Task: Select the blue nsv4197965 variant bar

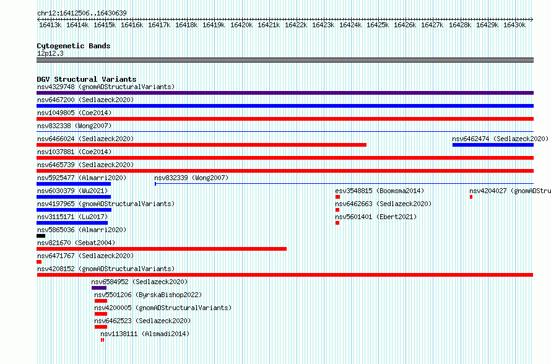Action: click(74, 210)
